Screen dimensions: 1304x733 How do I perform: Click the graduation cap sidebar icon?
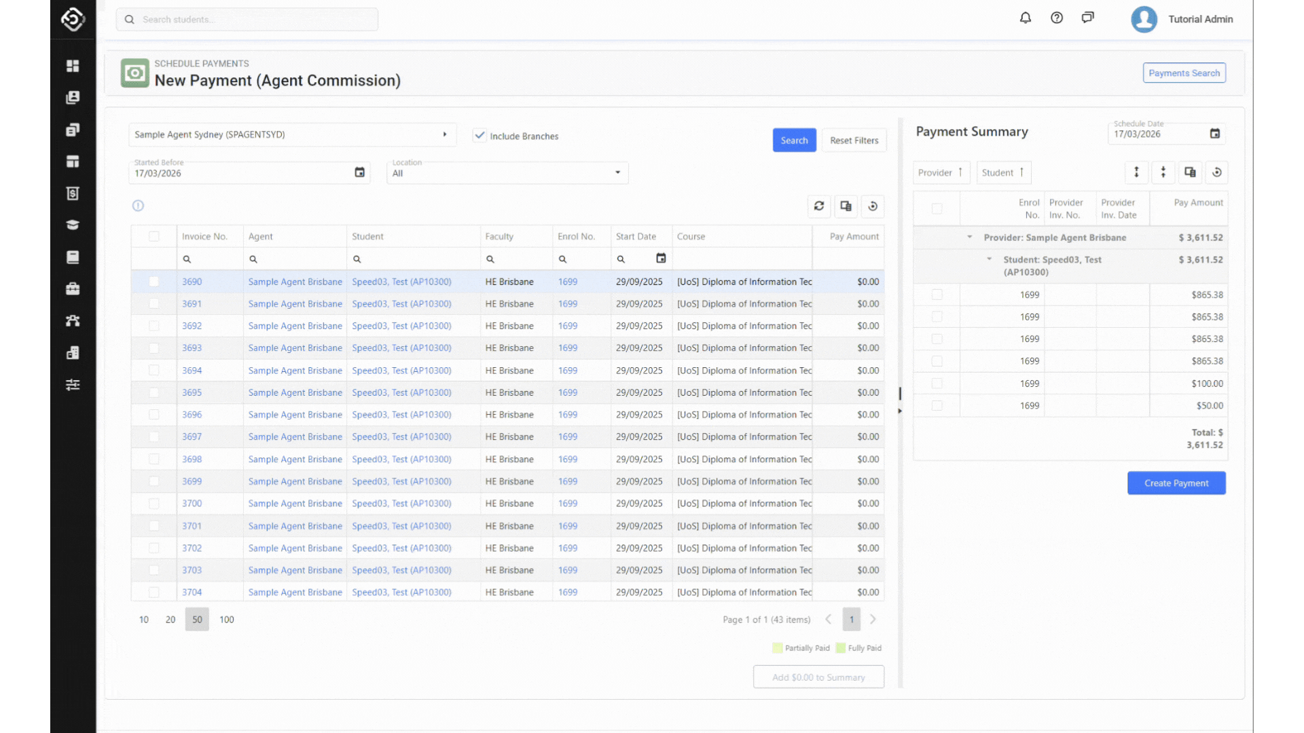(x=73, y=225)
